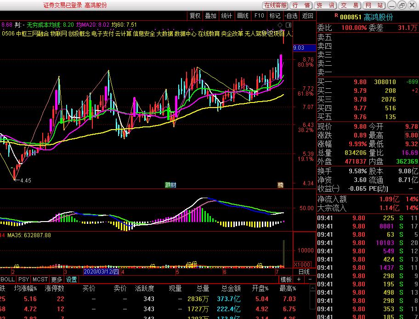Click the 榜 marker on the chart
This screenshot has width=419, height=319.
tap(280, 185)
